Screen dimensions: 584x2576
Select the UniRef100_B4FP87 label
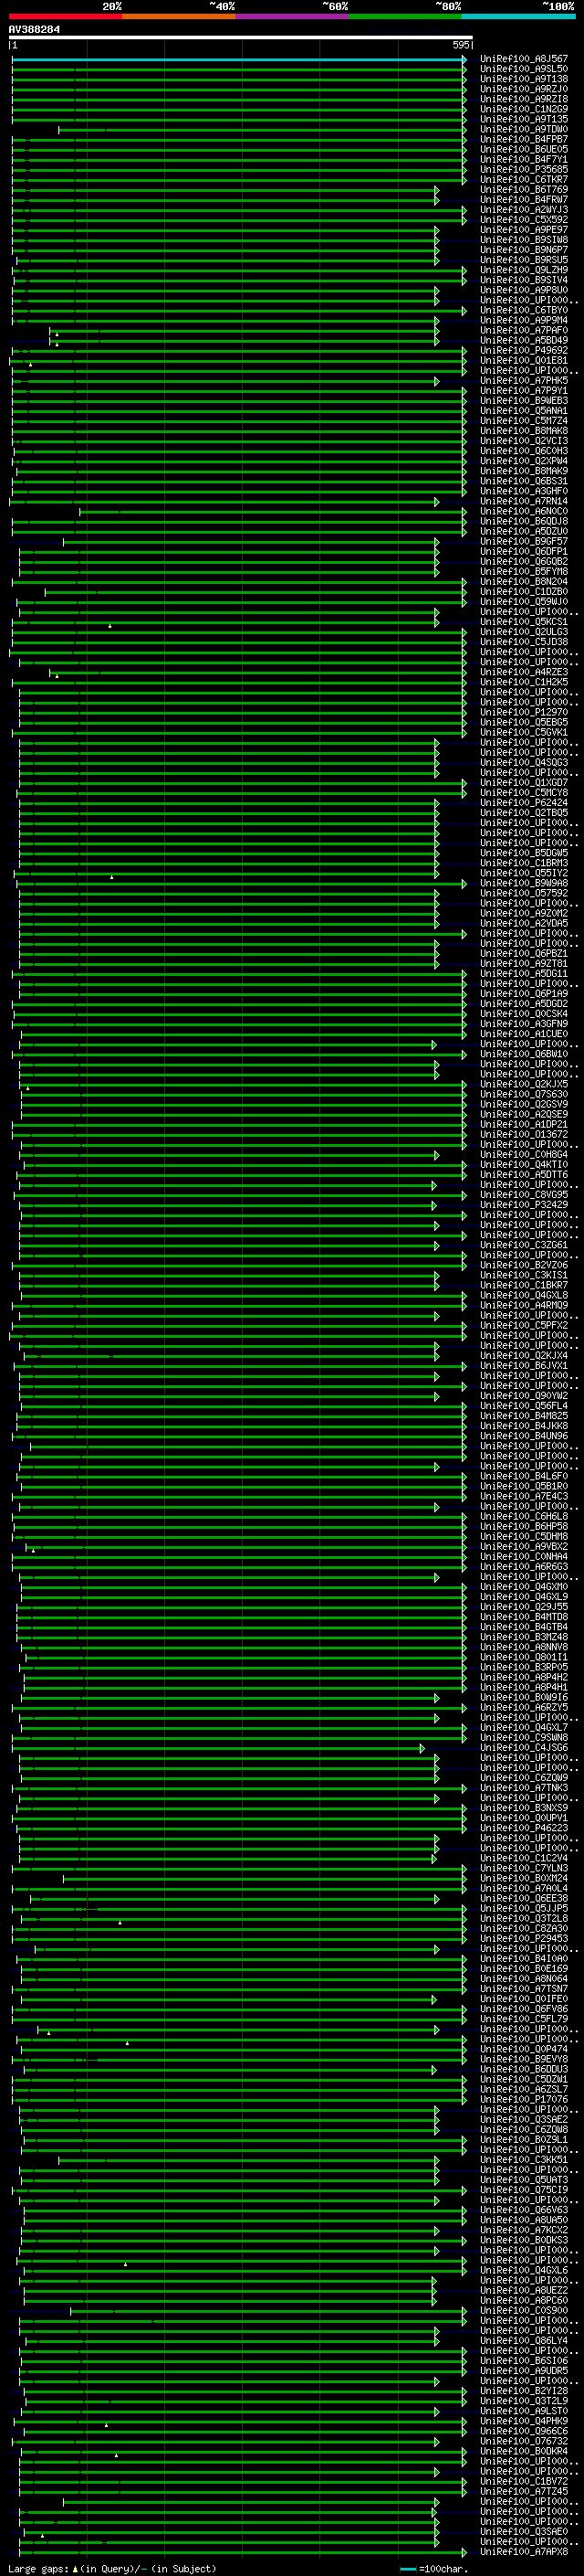523,139
